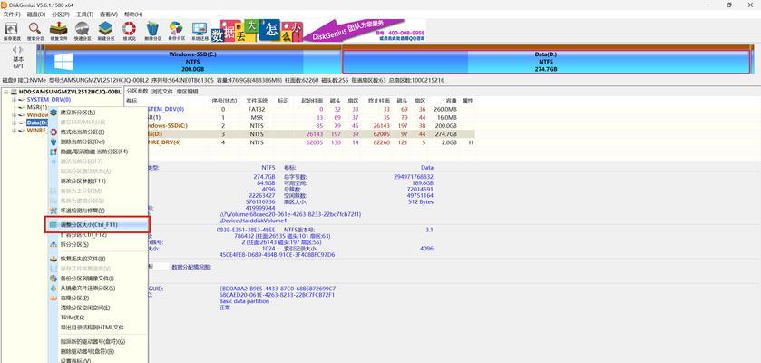Click the Basic data partition text
Image resolution: width=761 pixels, height=363 pixels.
[244, 301]
